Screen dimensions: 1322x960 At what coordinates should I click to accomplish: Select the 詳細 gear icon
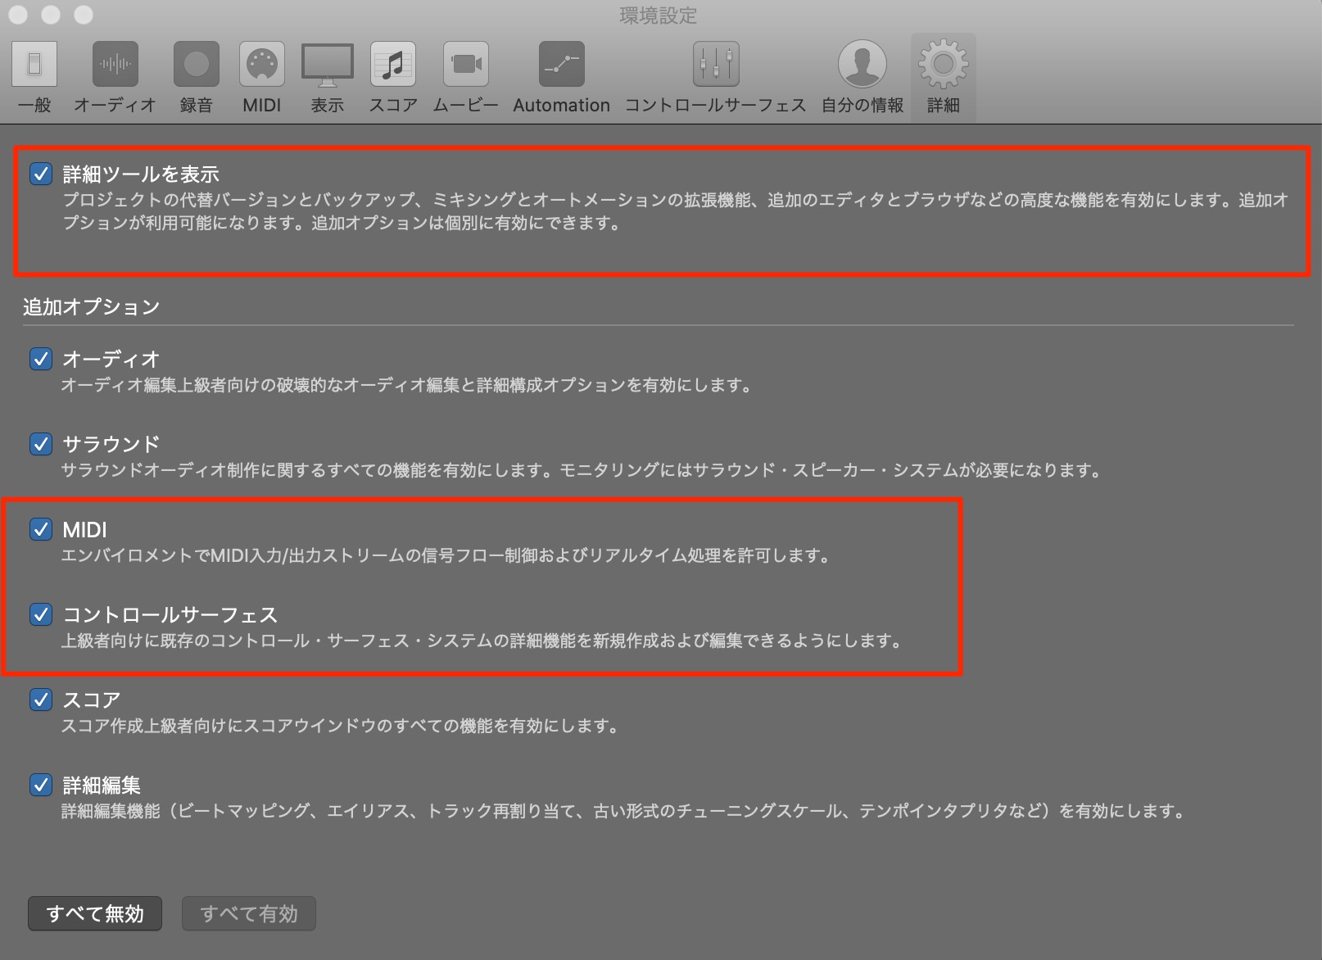943,64
